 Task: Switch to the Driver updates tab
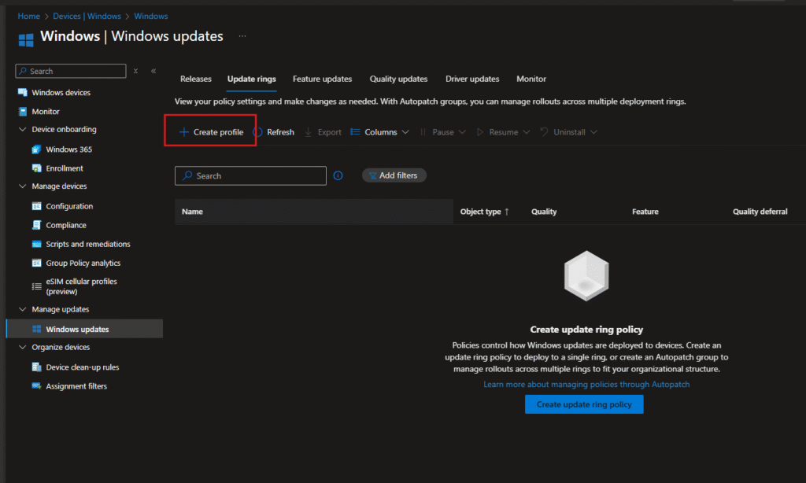point(472,79)
